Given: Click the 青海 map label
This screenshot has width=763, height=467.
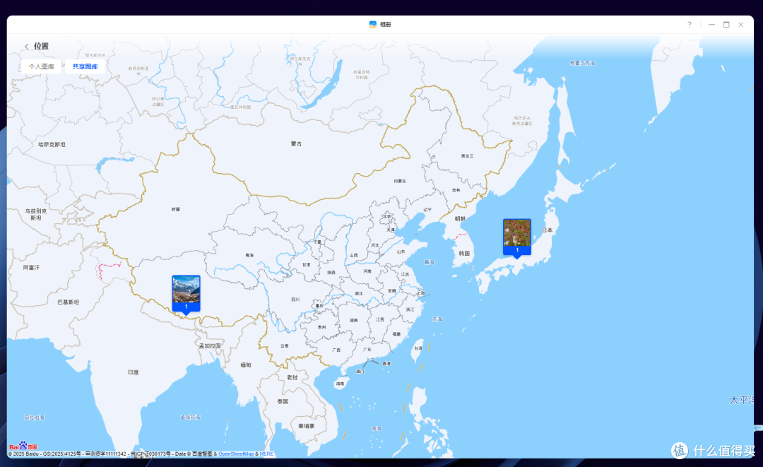Looking at the screenshot, I should pos(249,255).
